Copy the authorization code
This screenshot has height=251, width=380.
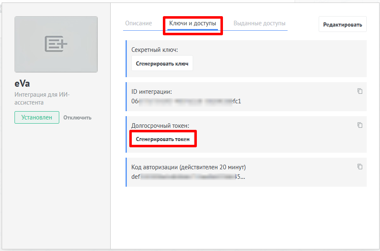click(360, 167)
